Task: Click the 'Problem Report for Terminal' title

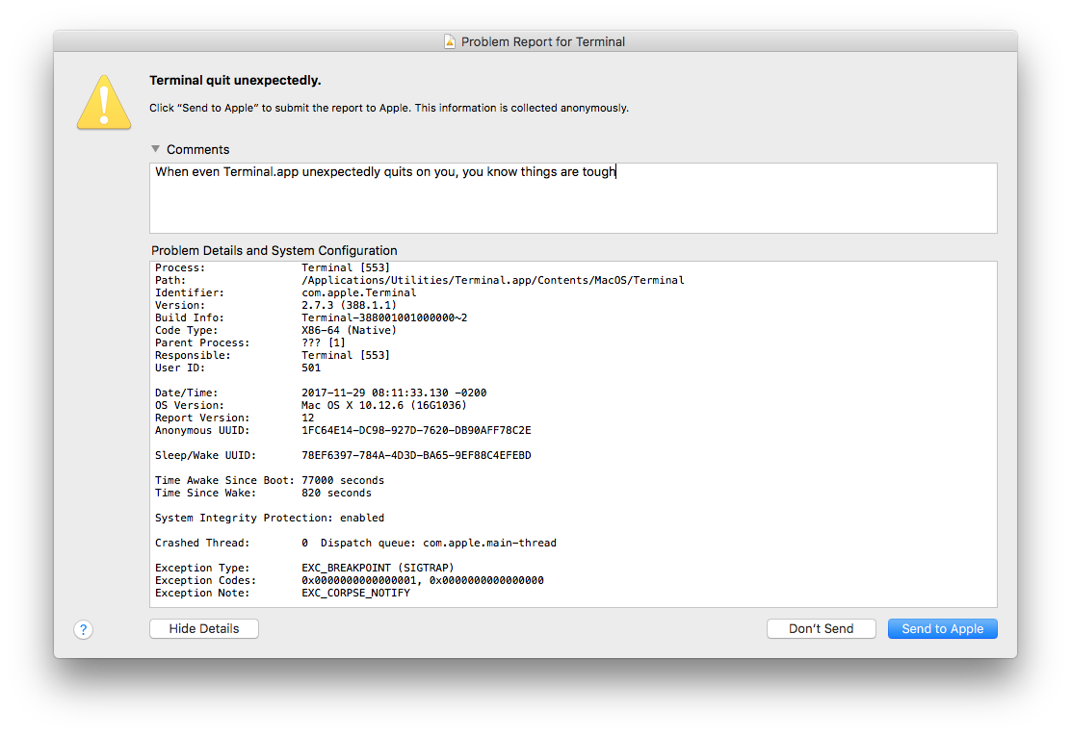Action: pyautogui.click(x=543, y=41)
